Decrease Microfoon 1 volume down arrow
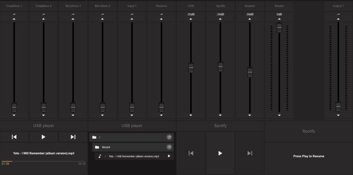Screen dimensions: 353x175 (73, 115)
